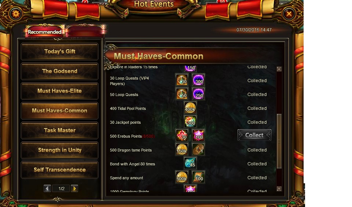Click the pink star reward showing 100

pos(198,136)
